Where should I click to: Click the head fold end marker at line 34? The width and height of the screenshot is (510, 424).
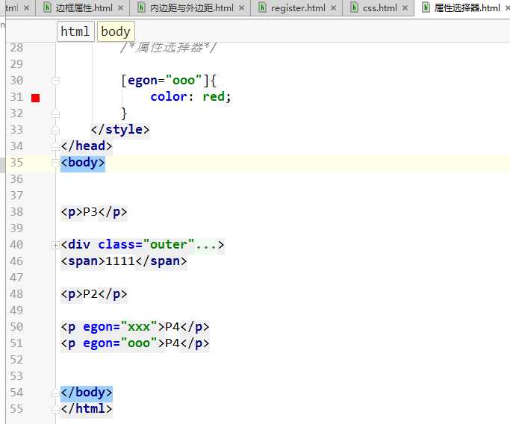tap(55, 146)
